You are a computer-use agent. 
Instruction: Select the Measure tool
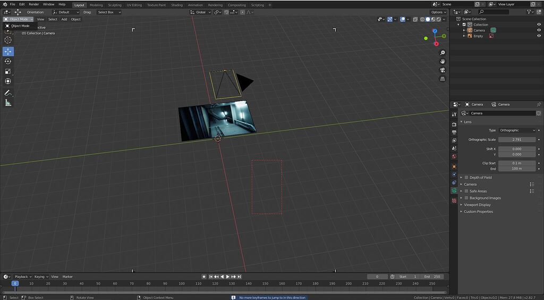pos(8,103)
